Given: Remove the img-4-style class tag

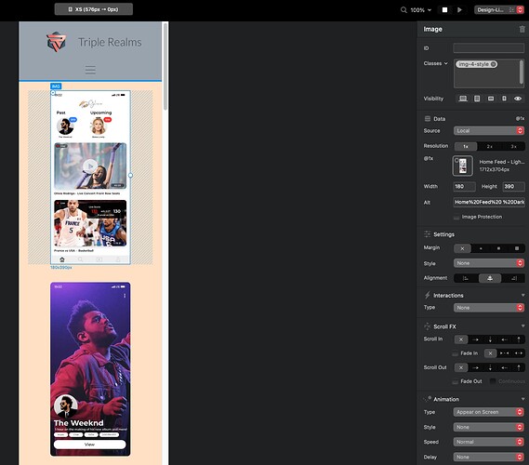Looking at the screenshot, I should (494, 64).
